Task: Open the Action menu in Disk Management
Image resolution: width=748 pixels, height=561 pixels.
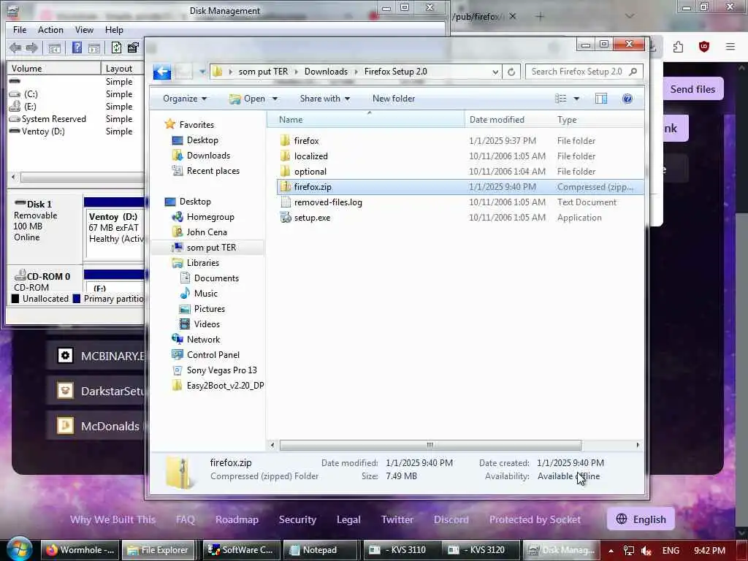Action: tap(50, 30)
